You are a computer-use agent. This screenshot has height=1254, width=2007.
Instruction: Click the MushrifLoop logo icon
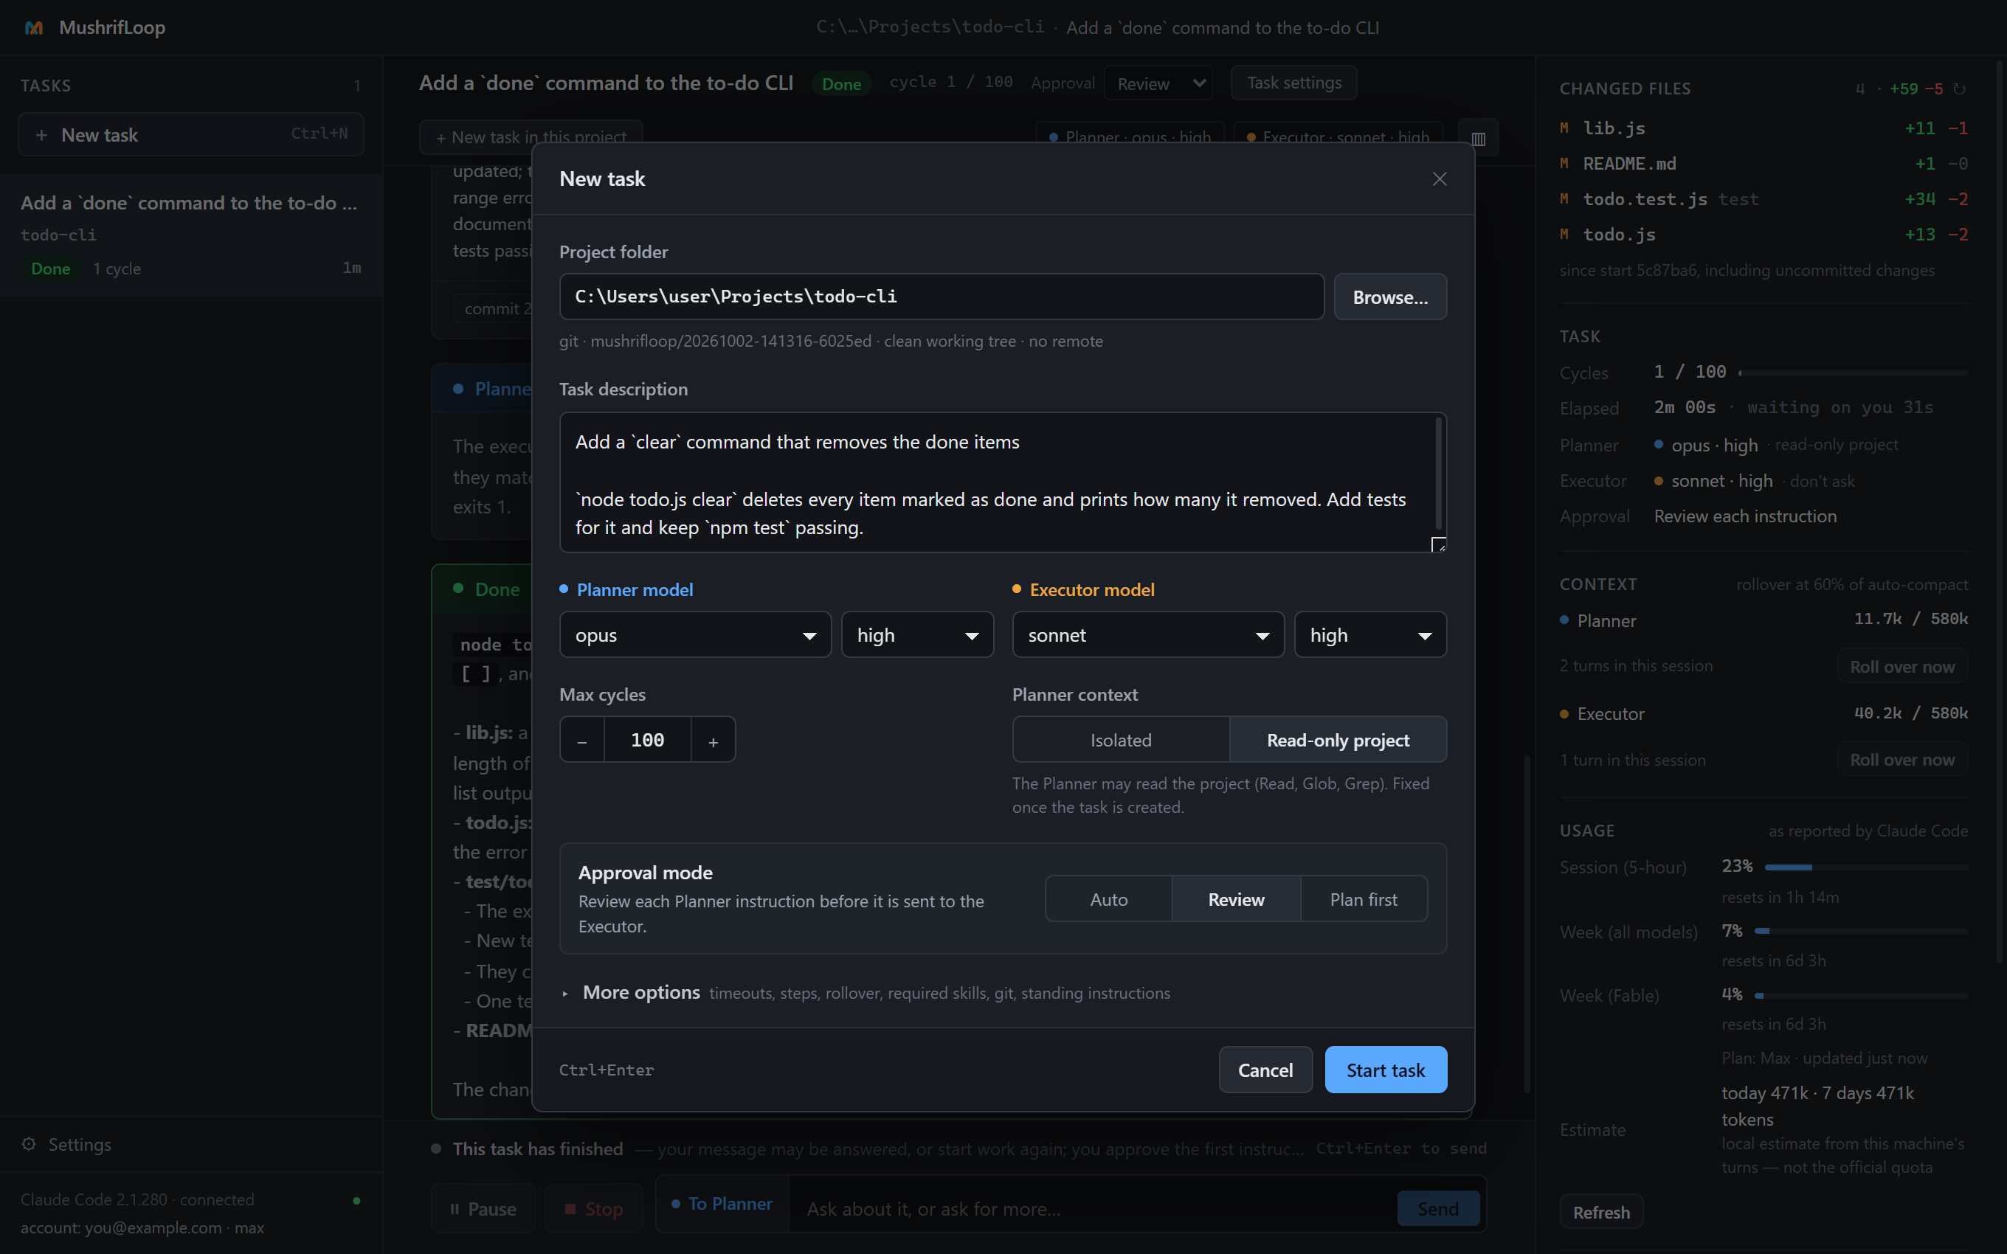pos(34,27)
